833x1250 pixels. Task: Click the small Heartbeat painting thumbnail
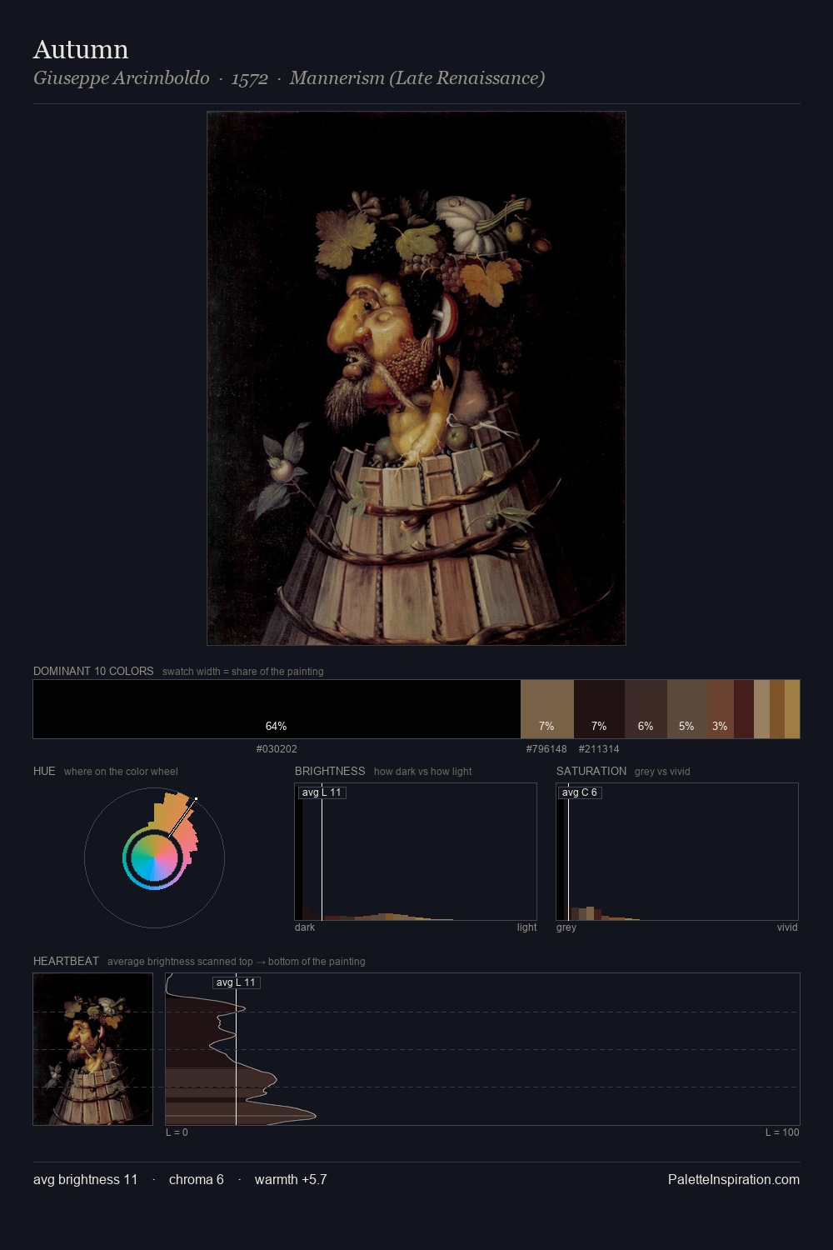pos(93,1049)
